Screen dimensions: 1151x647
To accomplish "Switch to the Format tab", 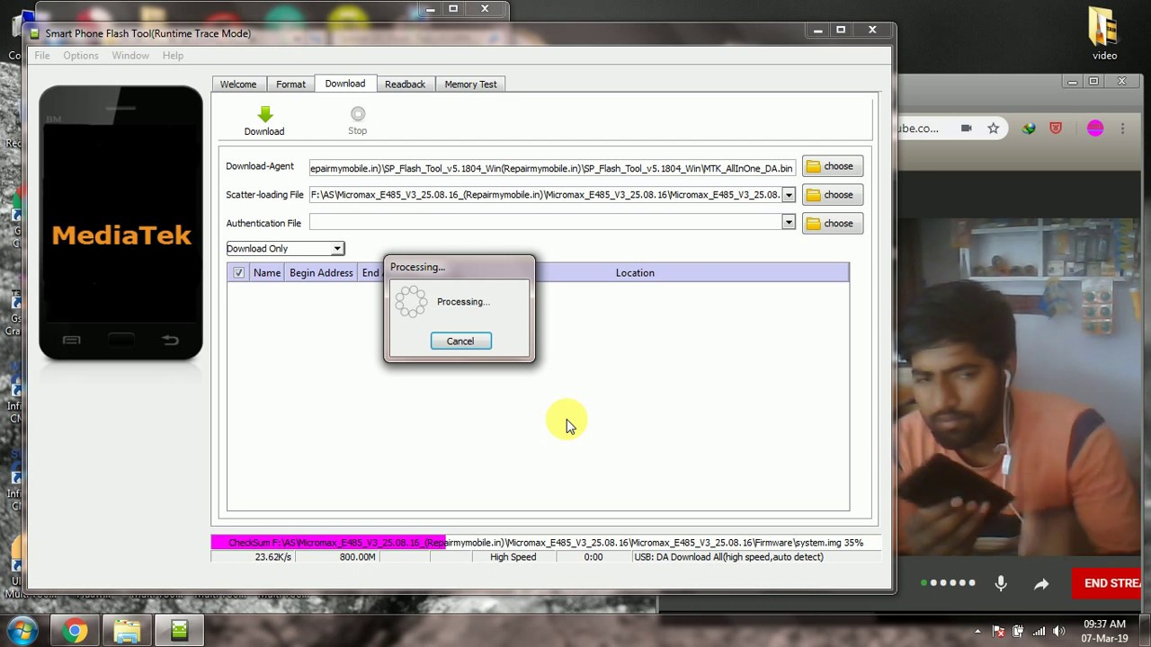I will 290,84.
